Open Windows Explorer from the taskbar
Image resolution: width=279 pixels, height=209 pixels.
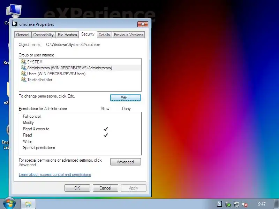point(29,204)
